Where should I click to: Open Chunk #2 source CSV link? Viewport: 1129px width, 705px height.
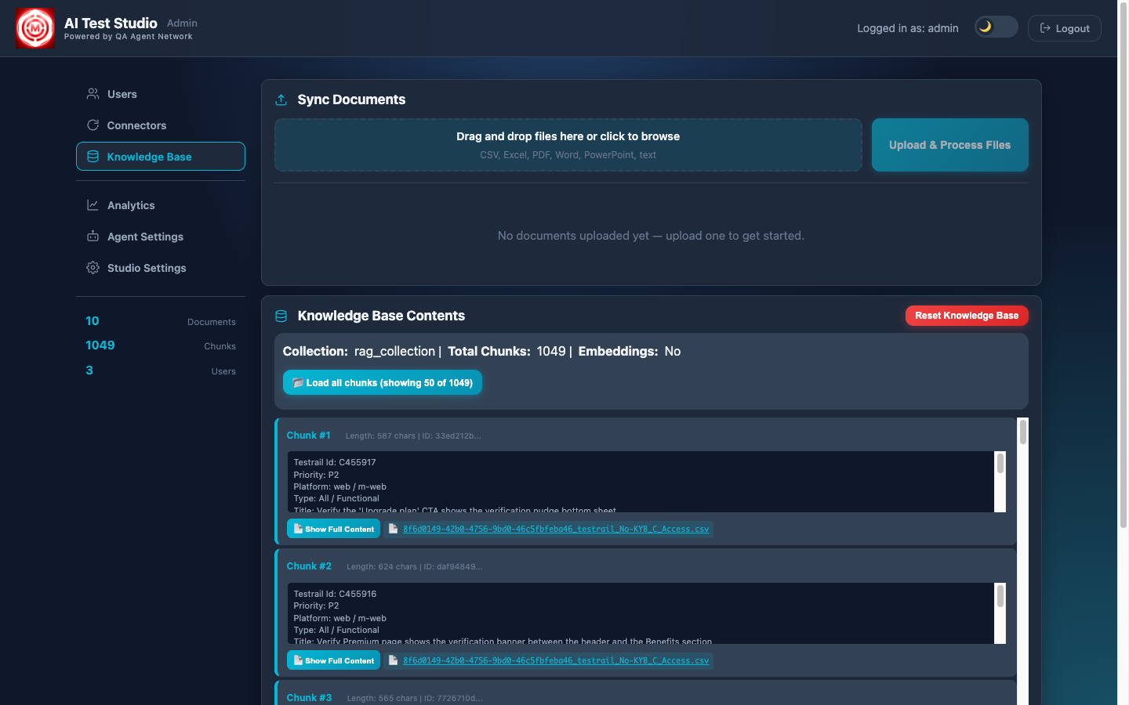pyautogui.click(x=556, y=660)
